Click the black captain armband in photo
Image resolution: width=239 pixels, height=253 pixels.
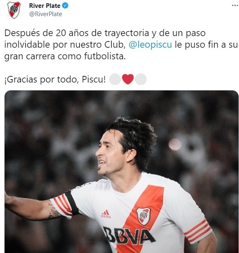point(72,203)
